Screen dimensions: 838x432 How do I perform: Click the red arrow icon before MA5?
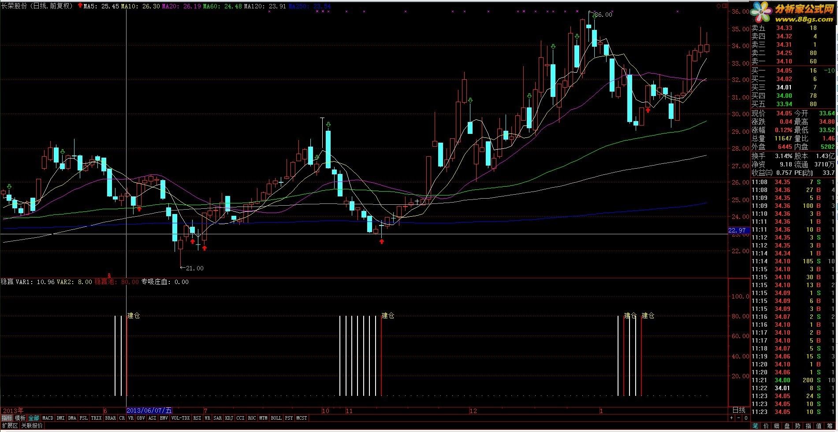click(80, 6)
